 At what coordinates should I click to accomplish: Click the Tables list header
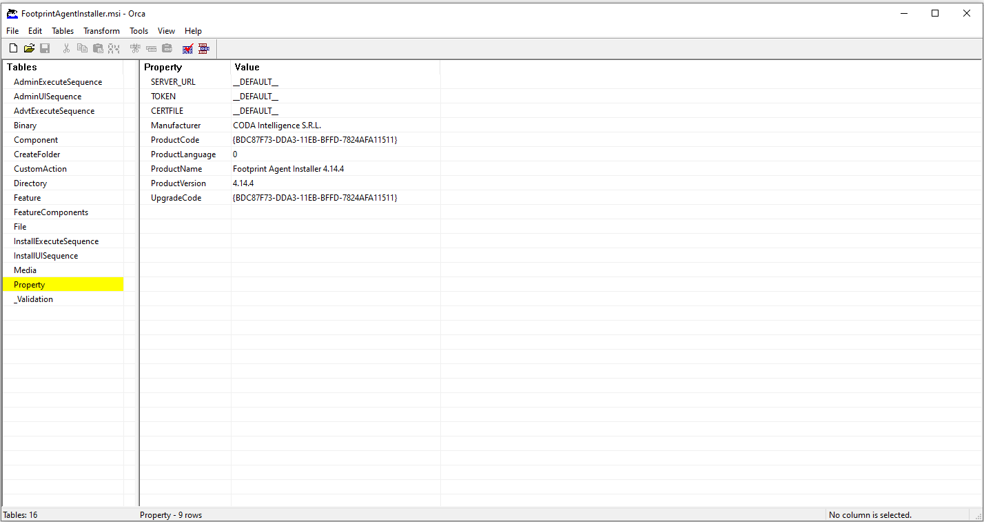(x=63, y=67)
